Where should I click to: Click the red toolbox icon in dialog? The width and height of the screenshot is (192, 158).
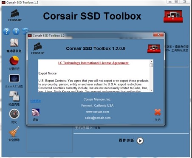[x=154, y=48]
